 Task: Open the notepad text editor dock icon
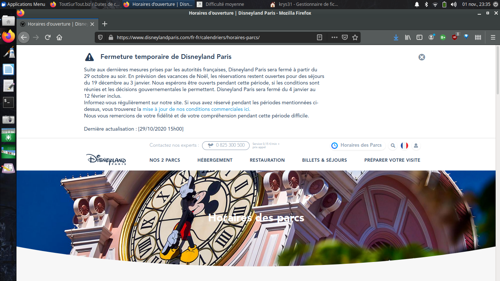coord(8,86)
